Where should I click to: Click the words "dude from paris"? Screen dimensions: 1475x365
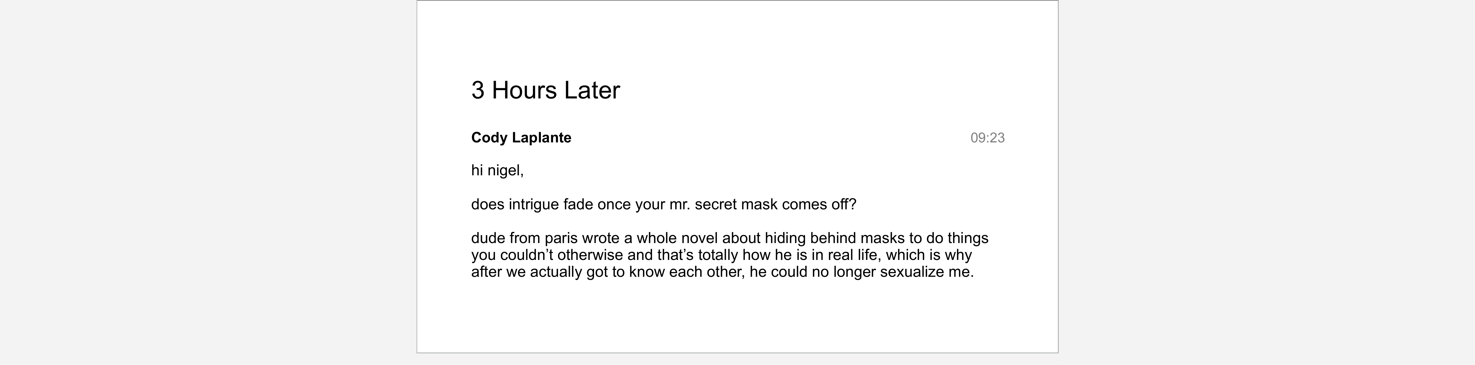click(524, 238)
